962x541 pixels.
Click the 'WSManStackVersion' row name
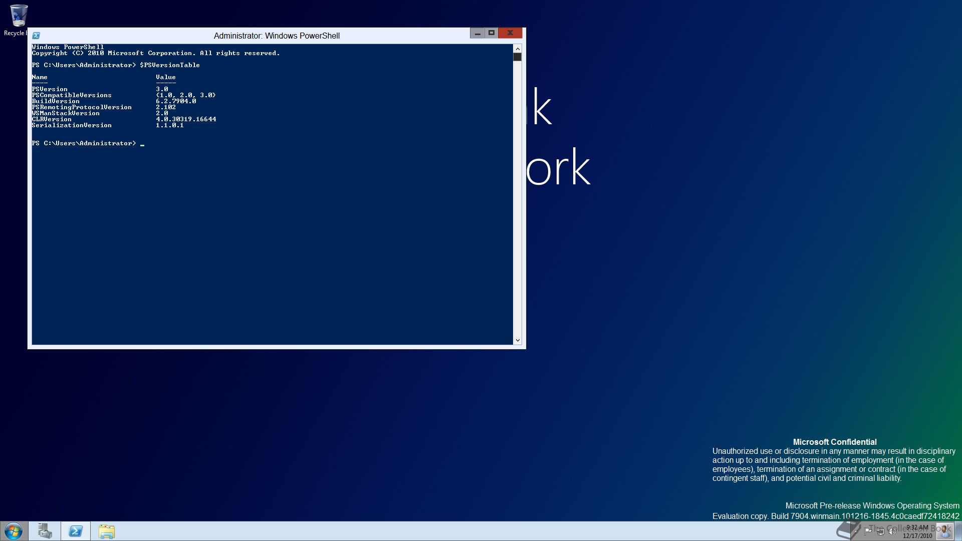(66, 113)
